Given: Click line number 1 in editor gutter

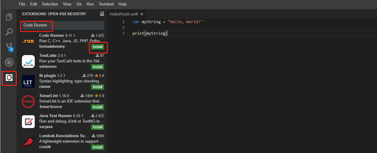Looking at the screenshot, I should (x=123, y=22).
